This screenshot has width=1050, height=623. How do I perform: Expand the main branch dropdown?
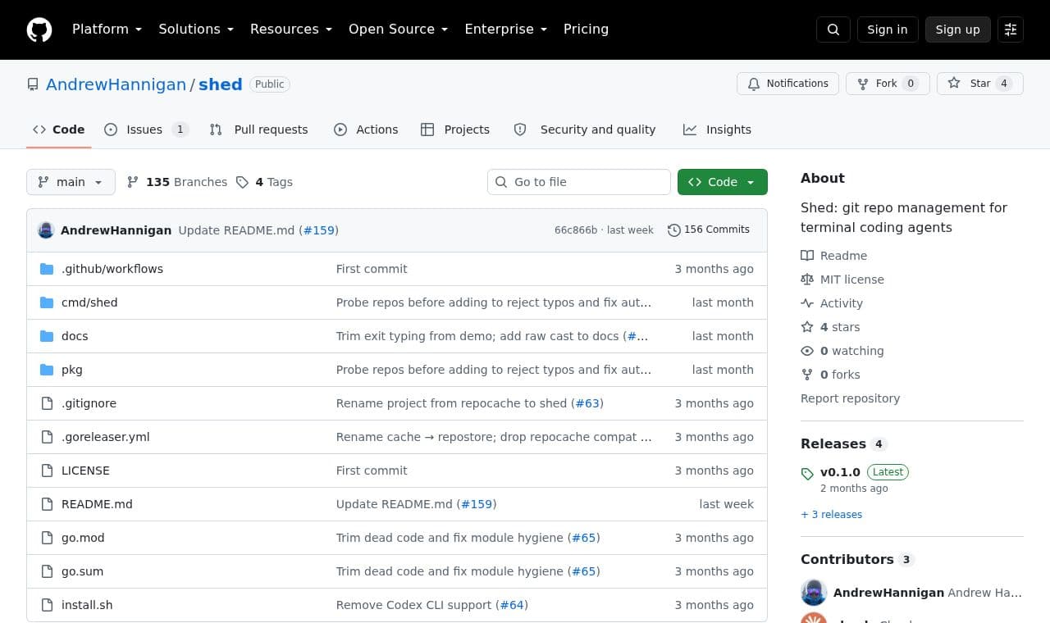click(71, 182)
